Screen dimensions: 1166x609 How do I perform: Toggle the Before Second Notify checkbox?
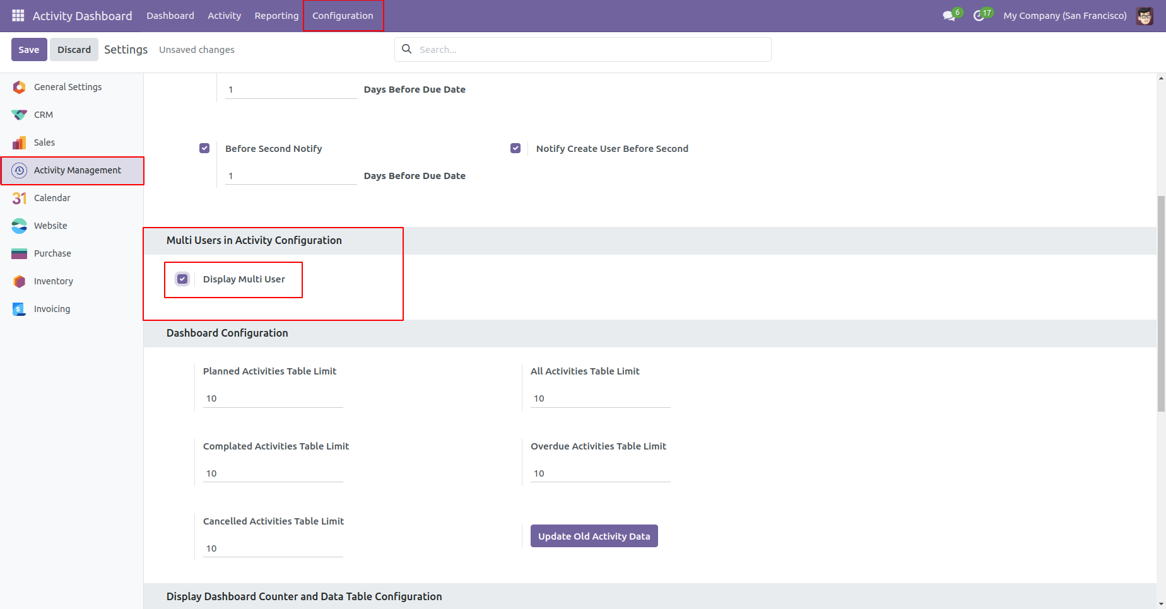pyautogui.click(x=204, y=148)
